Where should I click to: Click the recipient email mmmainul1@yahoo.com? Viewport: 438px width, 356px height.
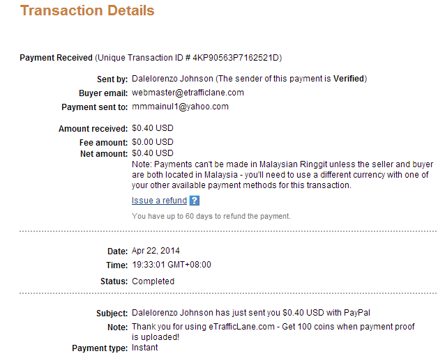pos(180,107)
